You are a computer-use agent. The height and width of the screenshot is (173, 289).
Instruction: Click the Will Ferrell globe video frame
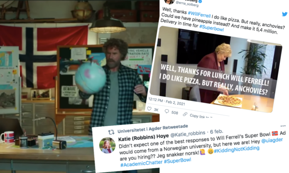click(x=79, y=86)
